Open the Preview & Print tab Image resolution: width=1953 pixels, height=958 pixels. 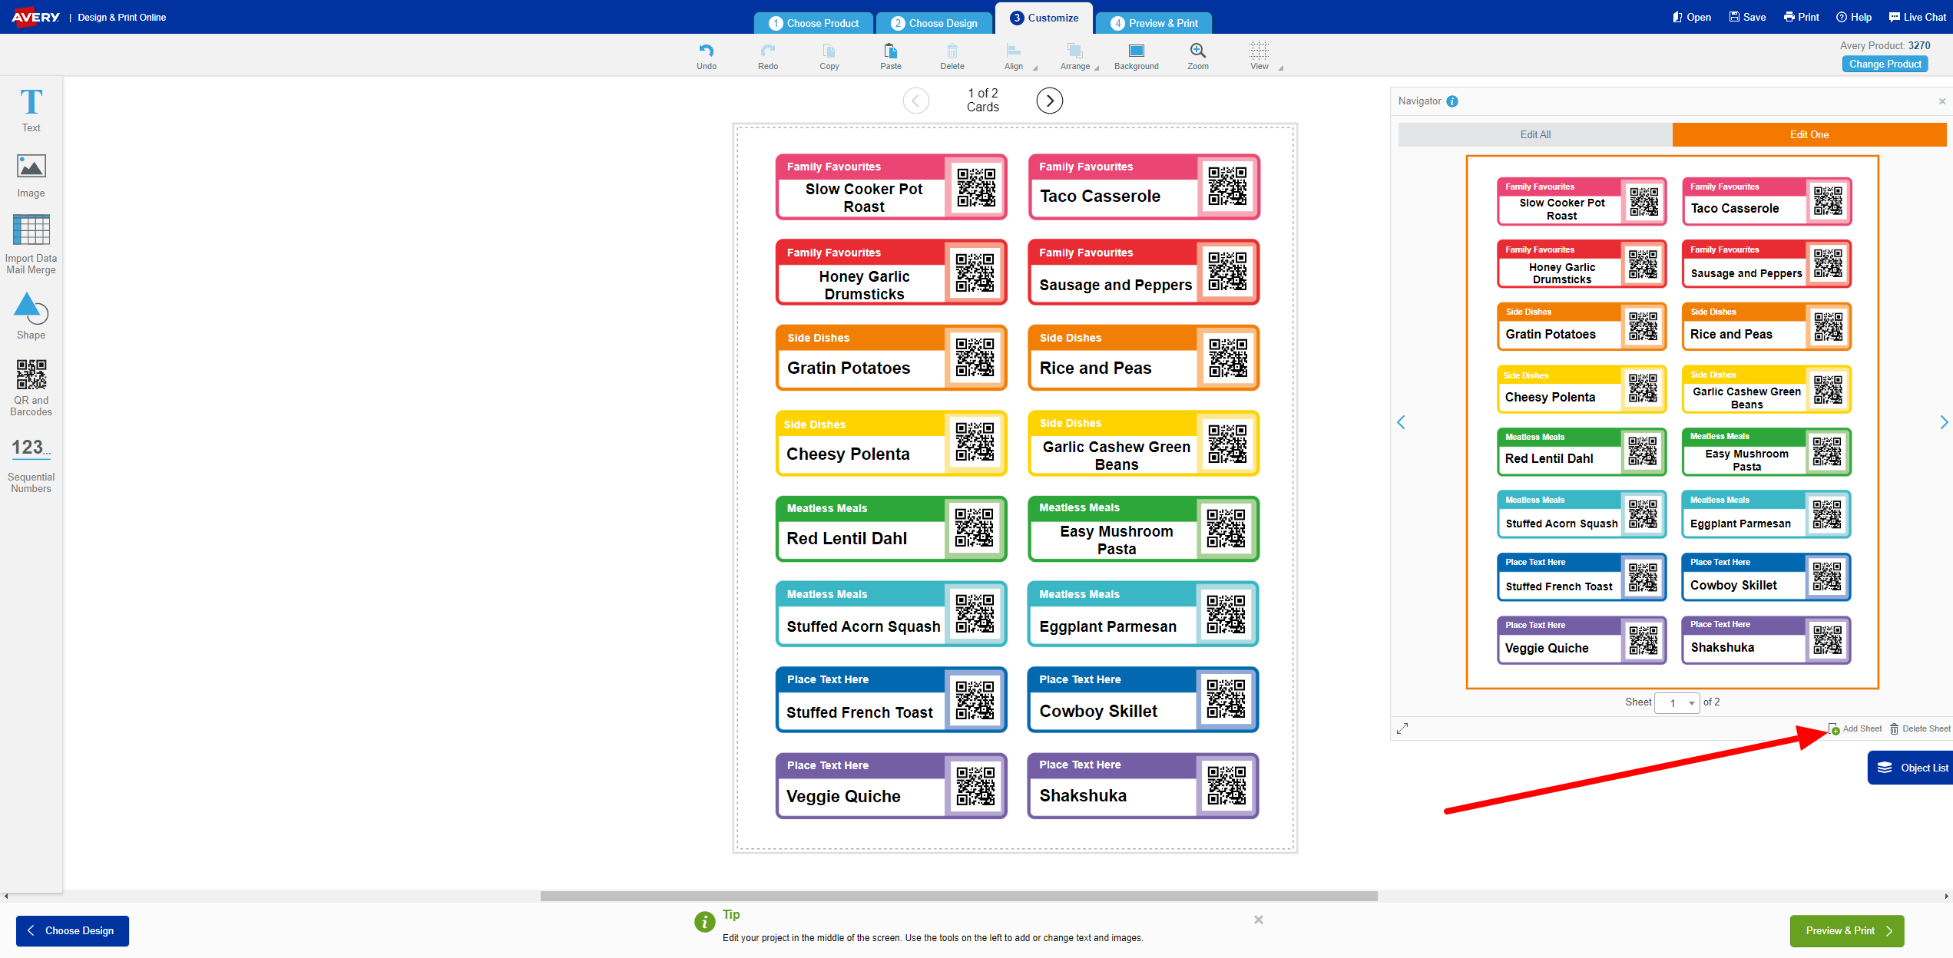tap(1154, 23)
